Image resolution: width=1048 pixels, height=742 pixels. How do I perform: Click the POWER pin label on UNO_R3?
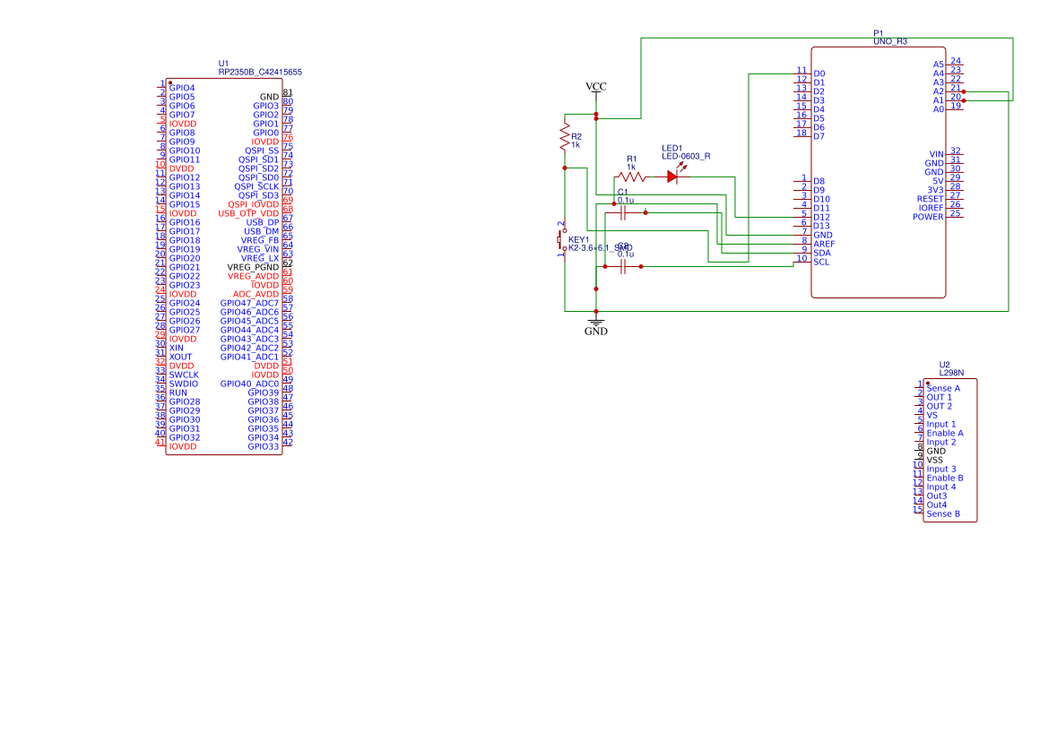(929, 217)
